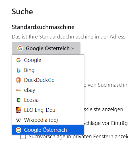Click the Bing logo icon
Screen dimensions: 128x144
[18, 70]
